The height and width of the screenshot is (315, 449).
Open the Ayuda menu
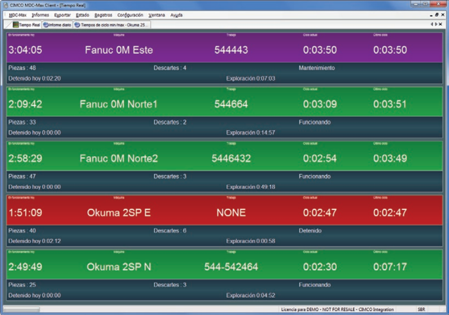click(176, 15)
